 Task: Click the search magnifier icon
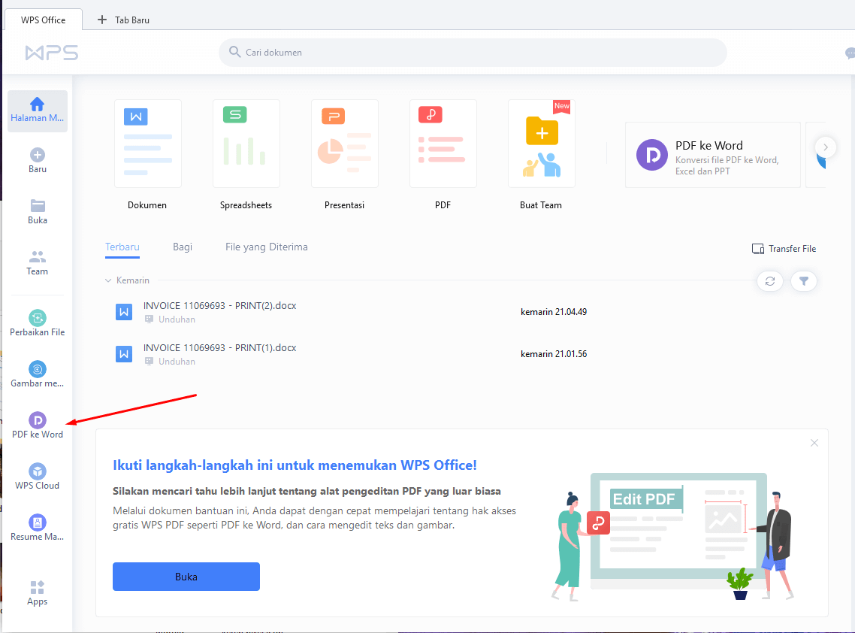click(x=234, y=52)
